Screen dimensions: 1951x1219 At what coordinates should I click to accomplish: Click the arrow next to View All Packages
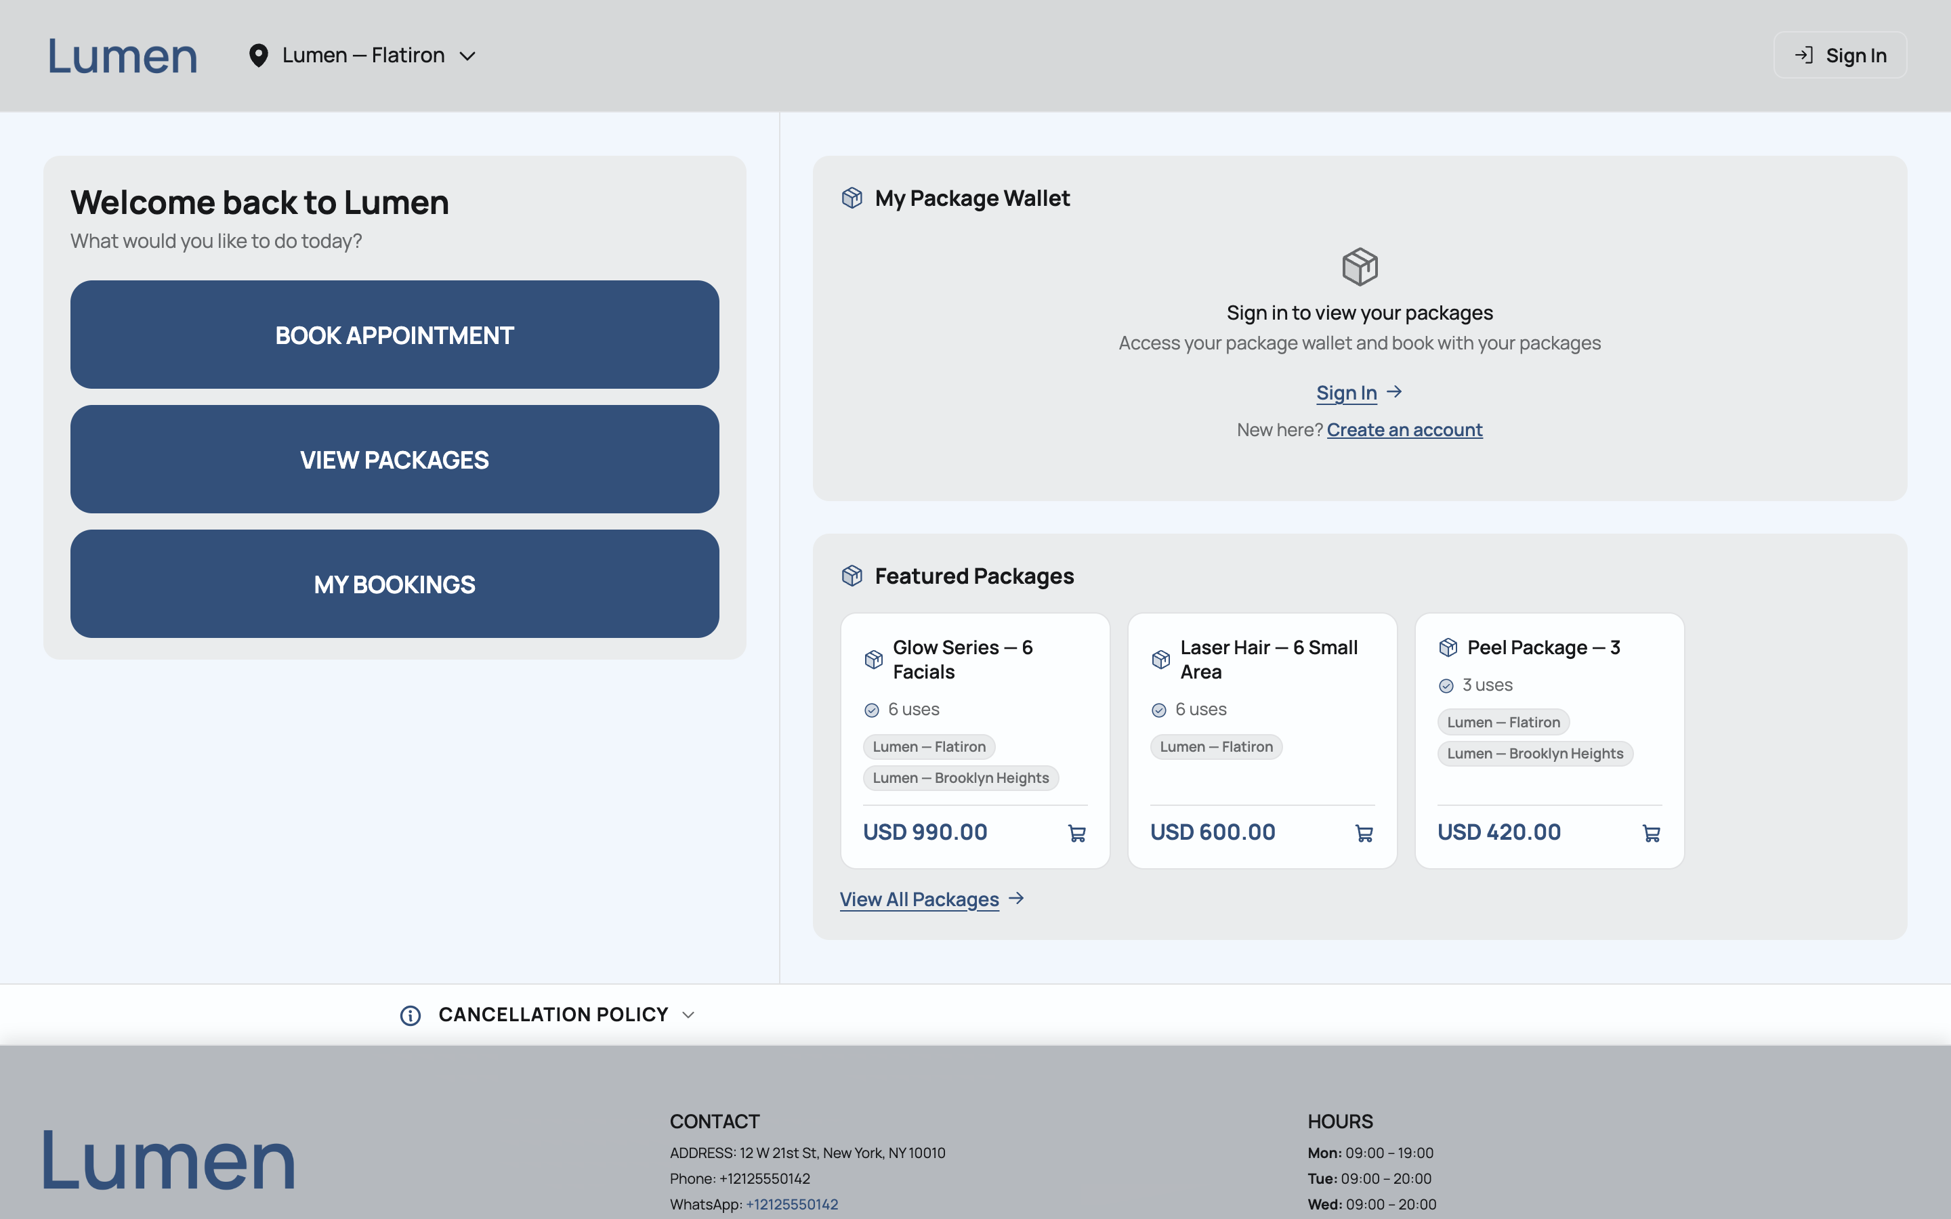(1017, 898)
